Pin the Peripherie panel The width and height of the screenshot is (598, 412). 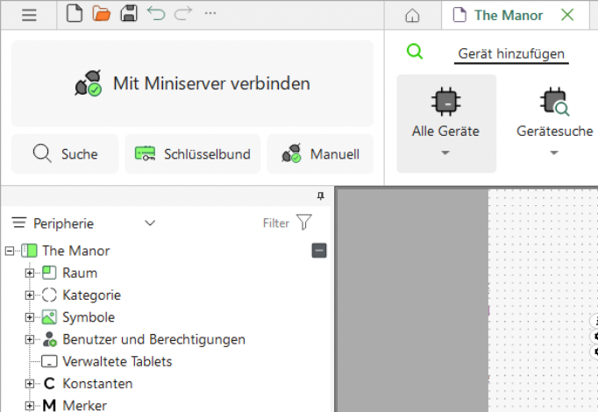click(321, 195)
